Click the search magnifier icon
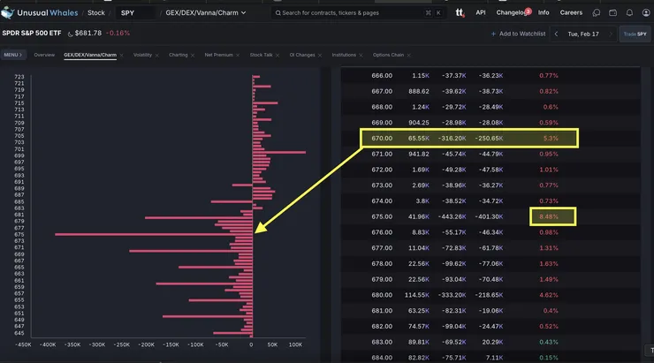This screenshot has height=363, width=654. point(278,13)
